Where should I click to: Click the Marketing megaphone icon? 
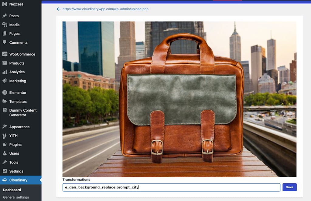click(x=5, y=81)
